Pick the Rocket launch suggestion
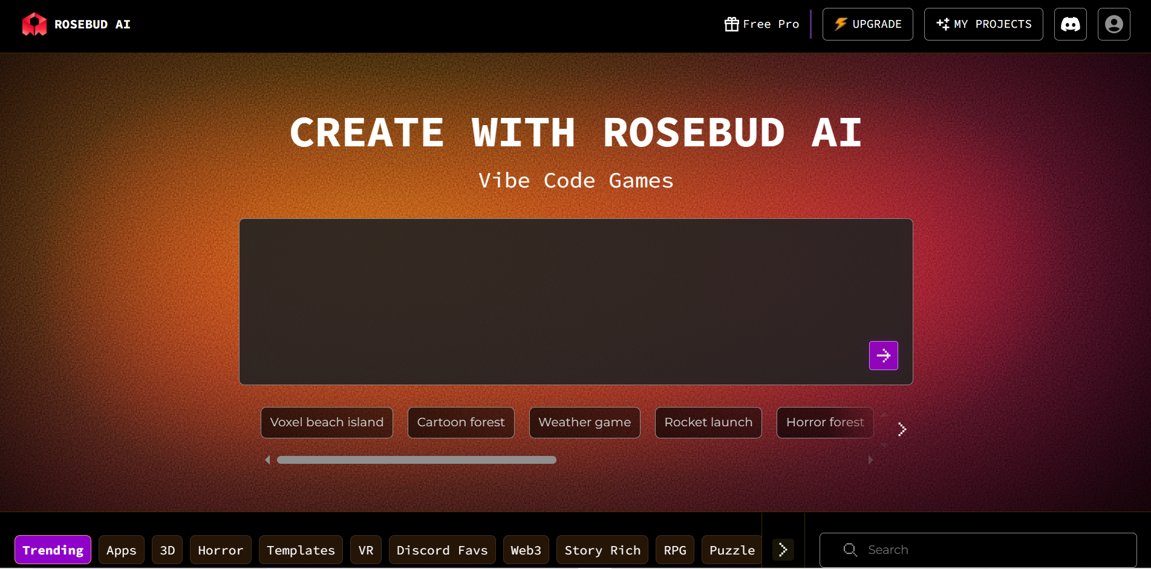This screenshot has height=569, width=1151. [708, 423]
